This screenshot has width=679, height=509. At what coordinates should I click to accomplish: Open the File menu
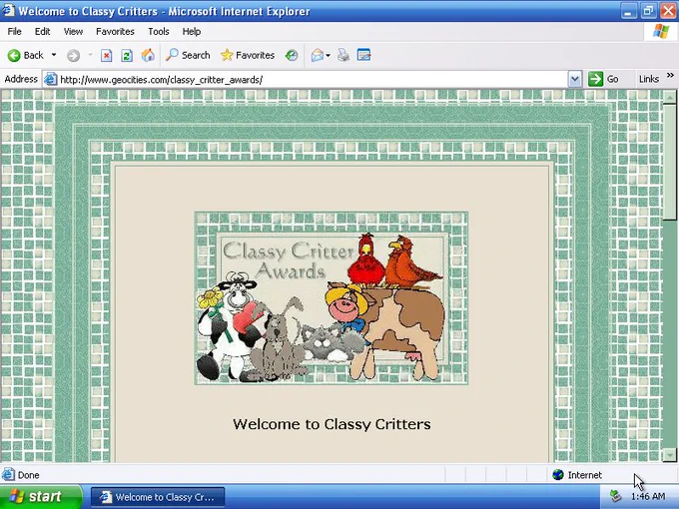(x=14, y=32)
